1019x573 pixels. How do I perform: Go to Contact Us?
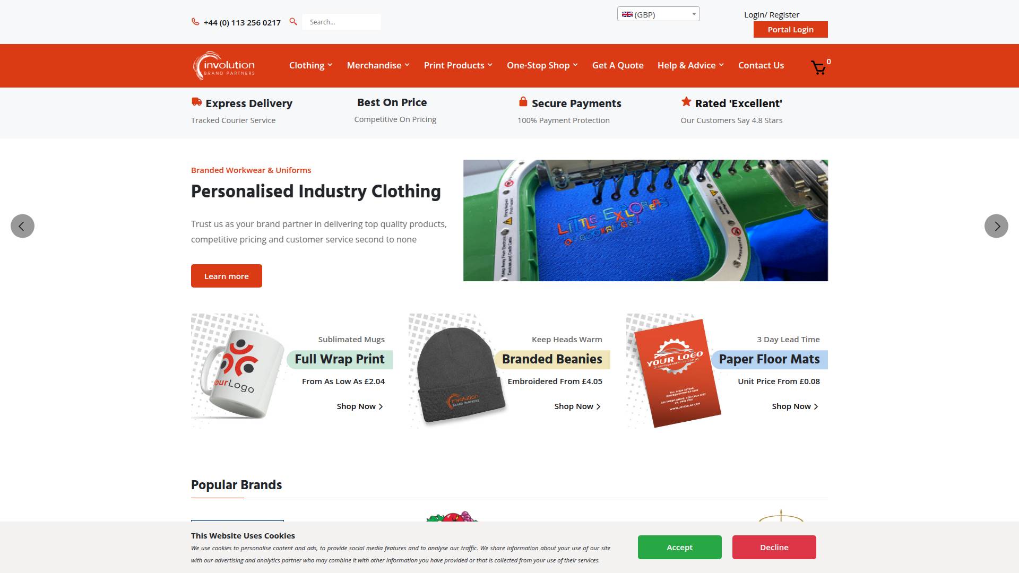tap(761, 65)
